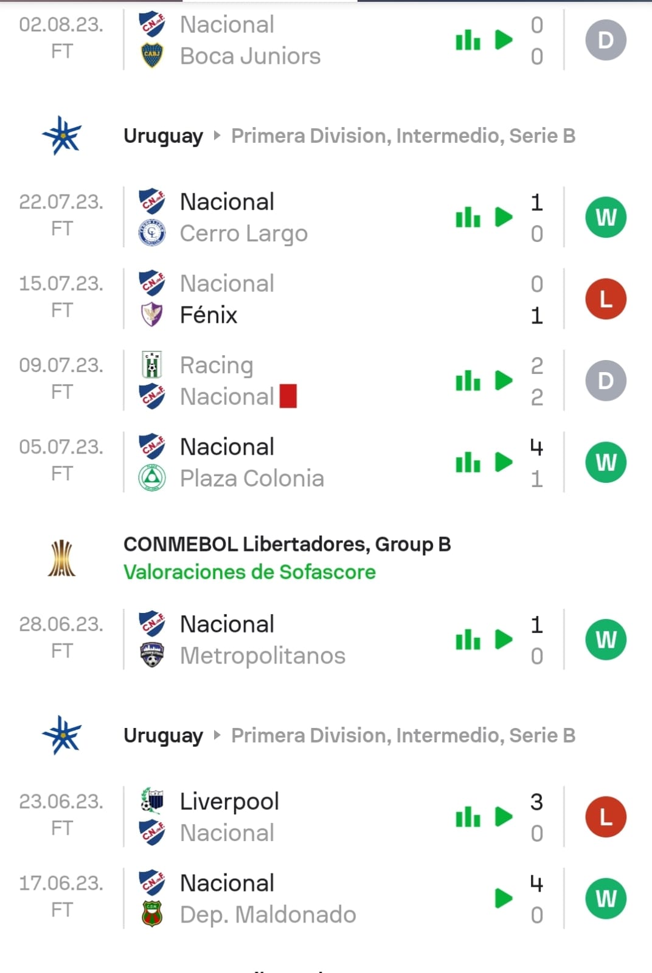Play highlights for Nacional vs Boca Juniors
652x973 pixels.
click(x=504, y=40)
